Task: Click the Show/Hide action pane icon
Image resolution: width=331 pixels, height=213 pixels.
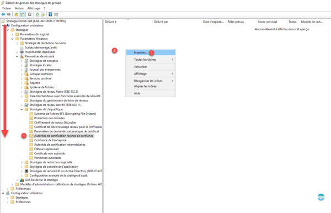Action: coord(56,14)
